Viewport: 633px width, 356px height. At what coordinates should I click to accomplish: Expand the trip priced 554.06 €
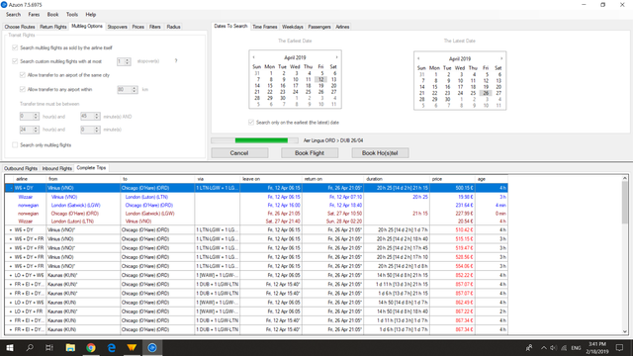[11, 266]
